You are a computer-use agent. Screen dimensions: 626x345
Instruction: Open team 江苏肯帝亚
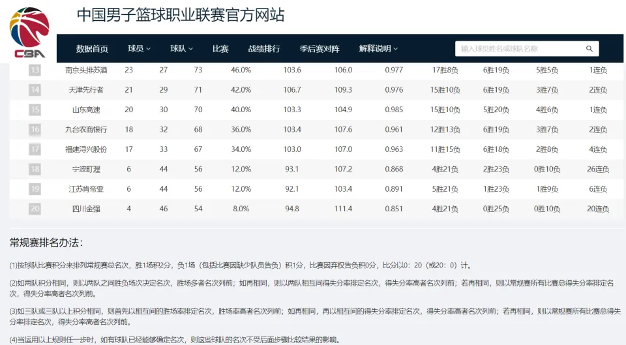[86, 189]
